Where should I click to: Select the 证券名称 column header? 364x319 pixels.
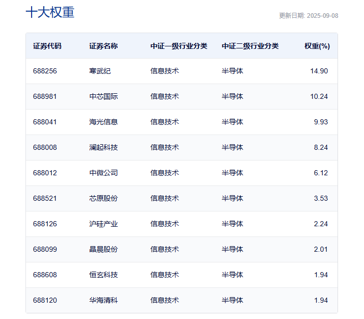click(x=103, y=46)
